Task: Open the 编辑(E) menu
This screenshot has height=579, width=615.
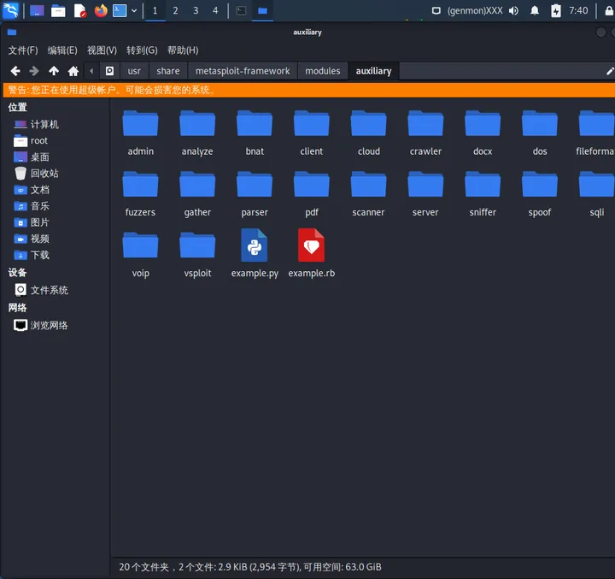Action: coord(62,50)
